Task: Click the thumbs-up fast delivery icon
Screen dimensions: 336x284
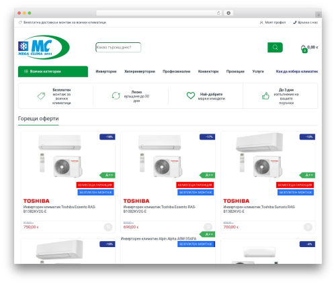Action: tap(265, 96)
